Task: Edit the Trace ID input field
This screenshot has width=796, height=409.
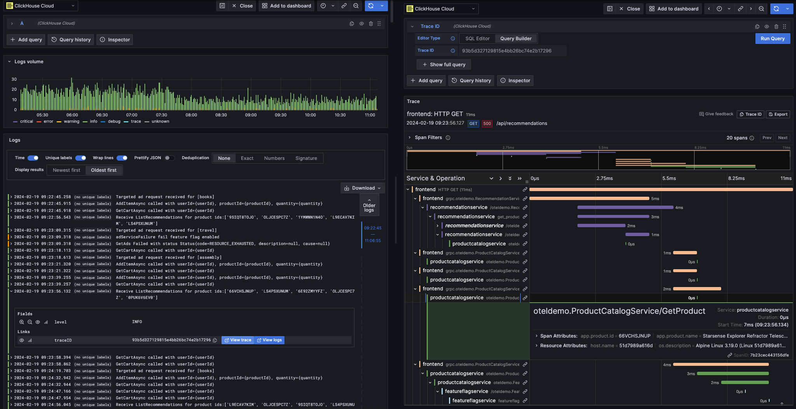Action: [512, 51]
